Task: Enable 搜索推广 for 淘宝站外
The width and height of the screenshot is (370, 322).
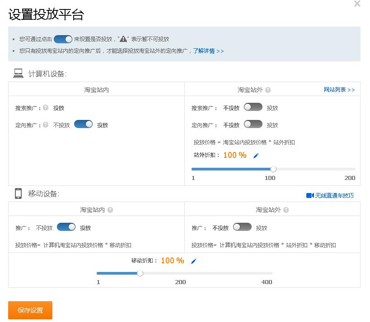Action: pyautogui.click(x=253, y=107)
